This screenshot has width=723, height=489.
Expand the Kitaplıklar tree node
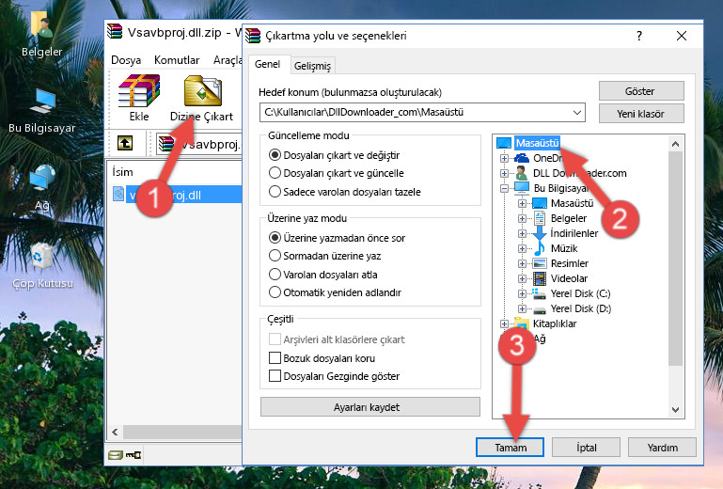[x=504, y=323]
